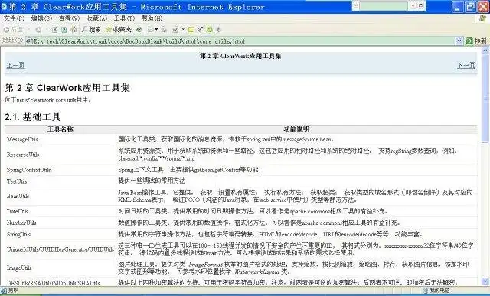Click the section heading 2.1. 基础工具
The height and width of the screenshot is (296, 490).
32,117
